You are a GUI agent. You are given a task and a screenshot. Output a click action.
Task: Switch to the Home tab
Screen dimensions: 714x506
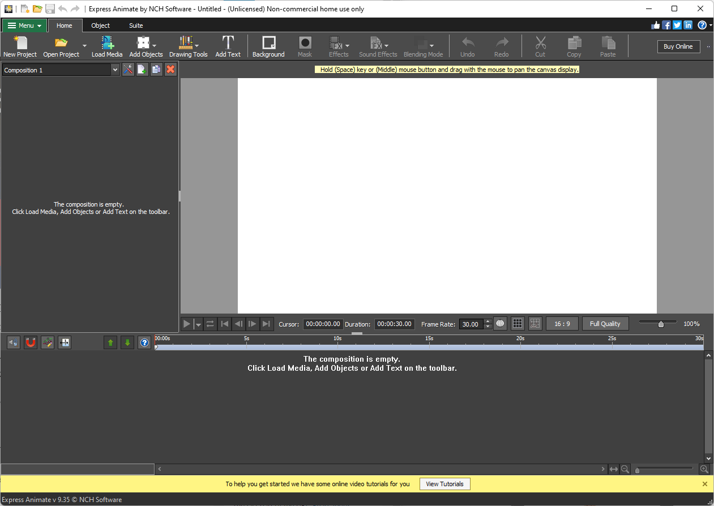[65, 25]
